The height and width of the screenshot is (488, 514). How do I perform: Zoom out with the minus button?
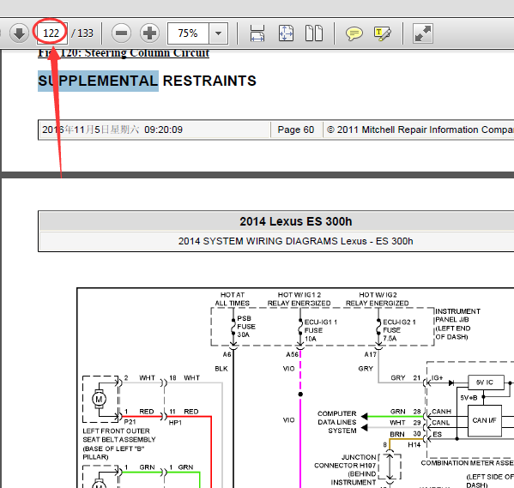point(121,33)
